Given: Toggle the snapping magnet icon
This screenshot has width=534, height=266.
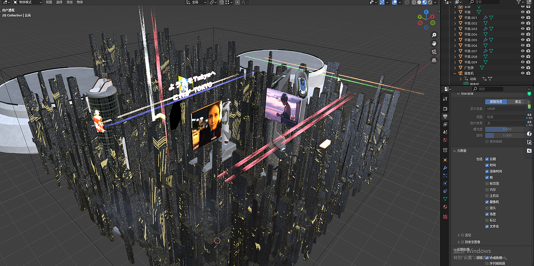Looking at the screenshot, I should click(221, 2).
